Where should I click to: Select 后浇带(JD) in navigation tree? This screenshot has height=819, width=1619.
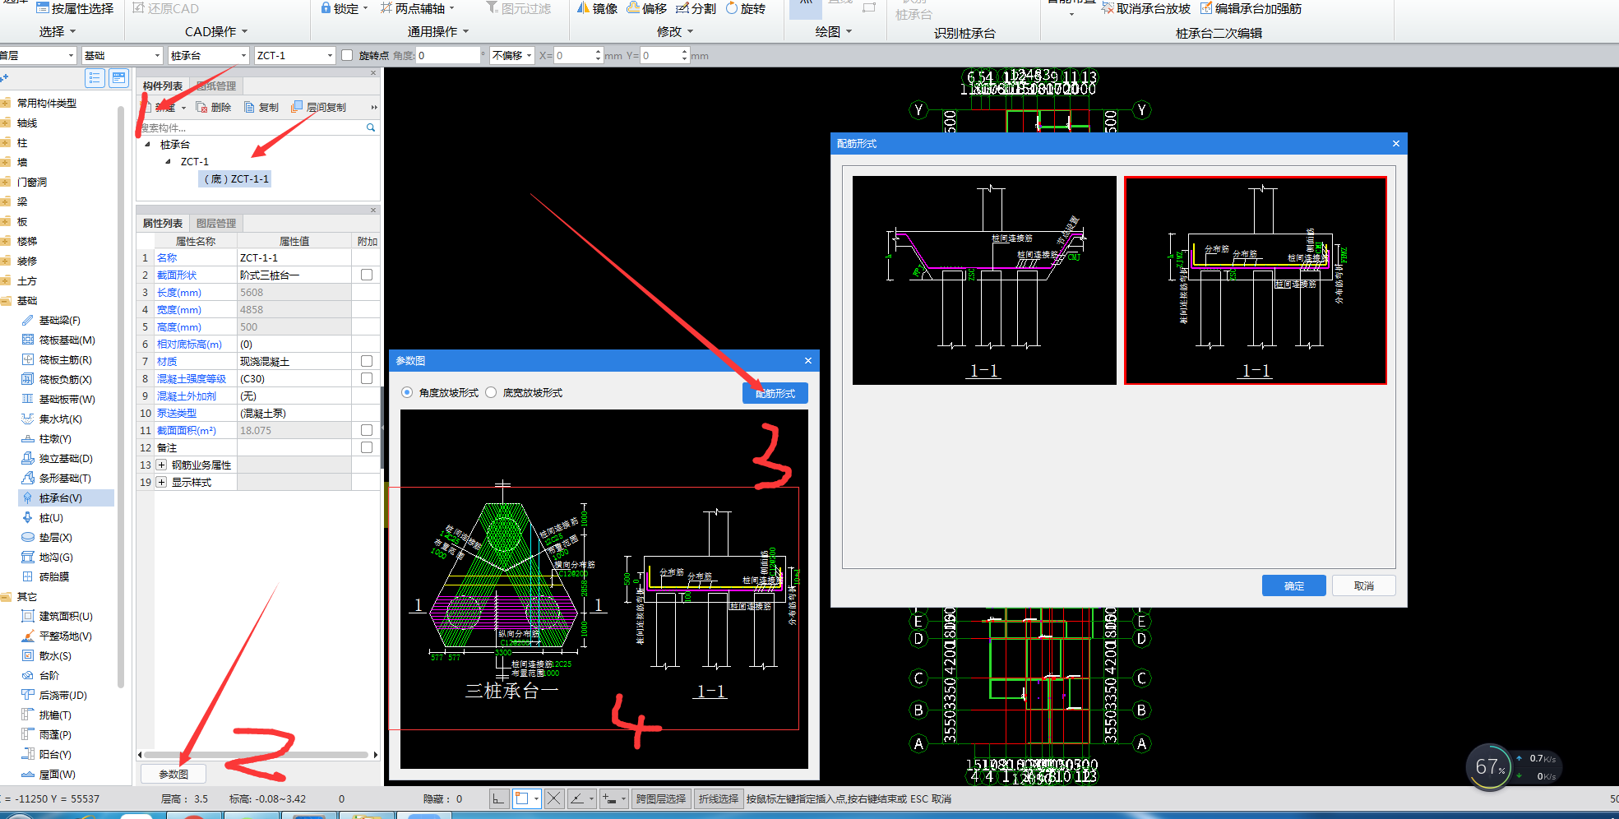click(x=54, y=696)
